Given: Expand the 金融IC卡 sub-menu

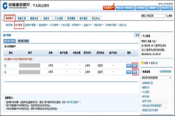Looking at the screenshot, I should pyautogui.click(x=88, y=25).
